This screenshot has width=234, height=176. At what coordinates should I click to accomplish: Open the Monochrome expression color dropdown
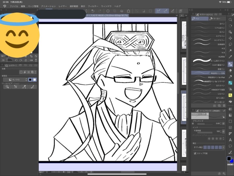click(16, 79)
